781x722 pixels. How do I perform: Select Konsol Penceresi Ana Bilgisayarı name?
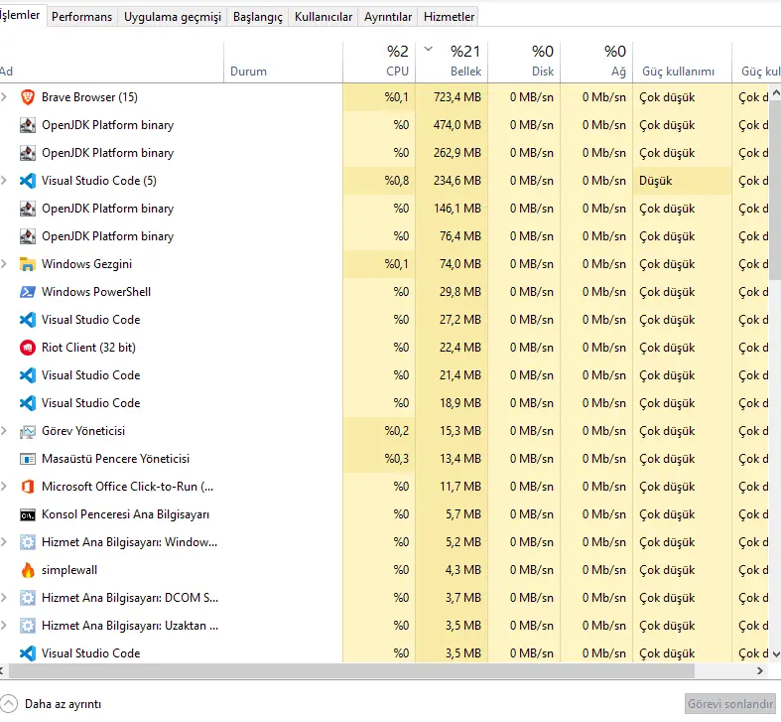click(x=125, y=514)
